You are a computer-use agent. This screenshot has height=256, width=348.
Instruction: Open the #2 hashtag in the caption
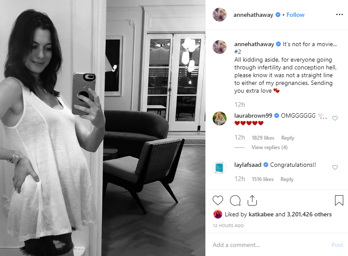238,52
